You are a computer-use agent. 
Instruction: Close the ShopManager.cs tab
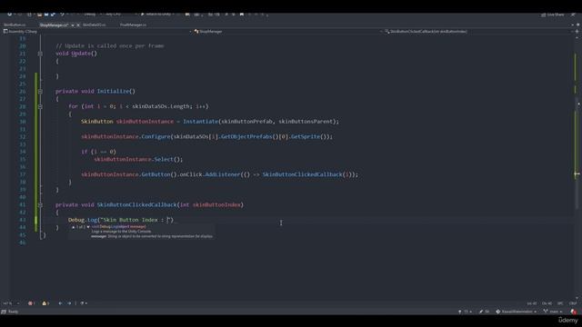pos(78,25)
